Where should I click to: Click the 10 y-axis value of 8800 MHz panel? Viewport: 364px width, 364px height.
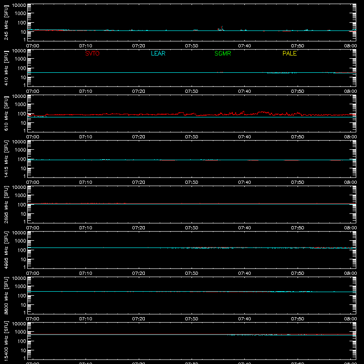23,305
